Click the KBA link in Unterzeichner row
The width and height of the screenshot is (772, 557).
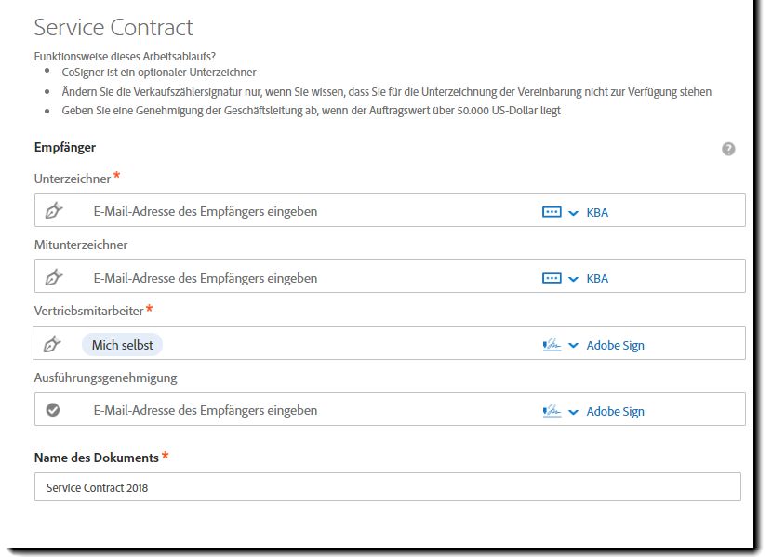pos(597,213)
